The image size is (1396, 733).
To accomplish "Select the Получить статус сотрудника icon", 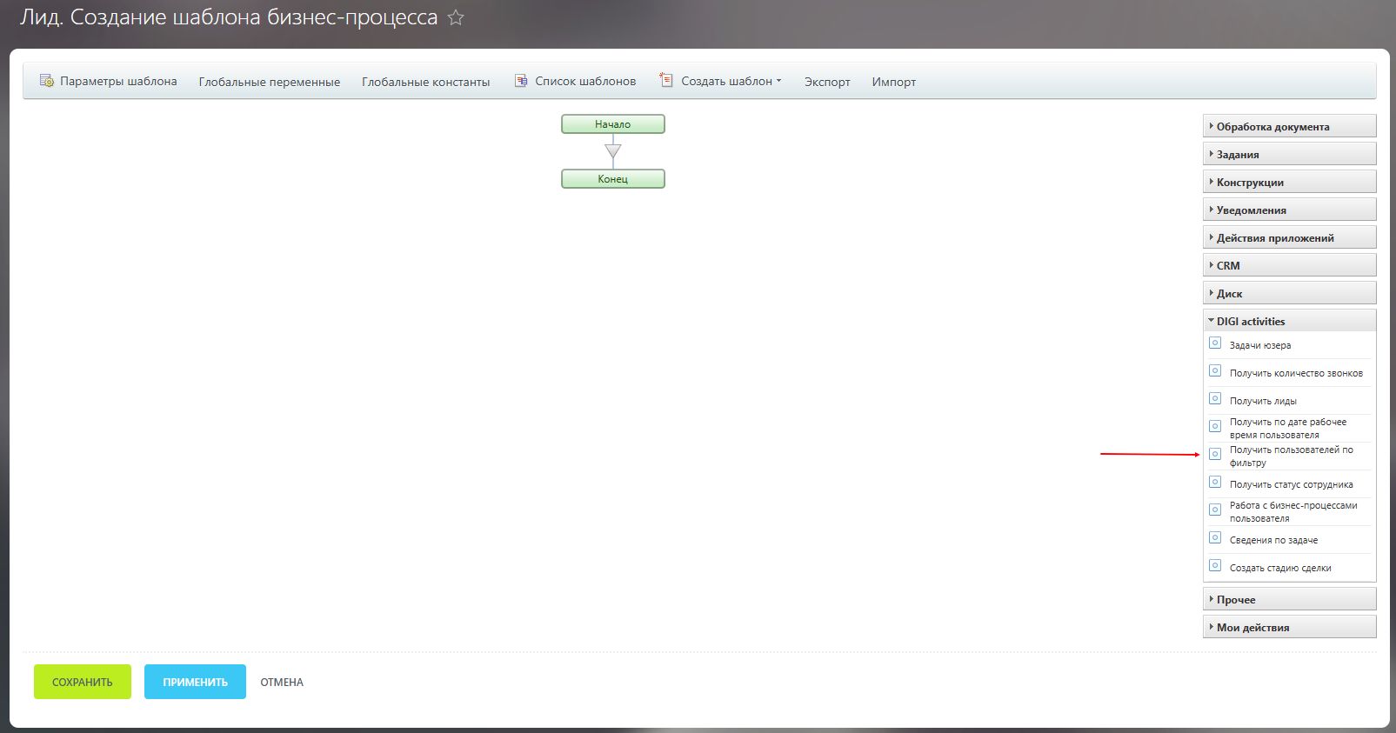I will (1215, 483).
